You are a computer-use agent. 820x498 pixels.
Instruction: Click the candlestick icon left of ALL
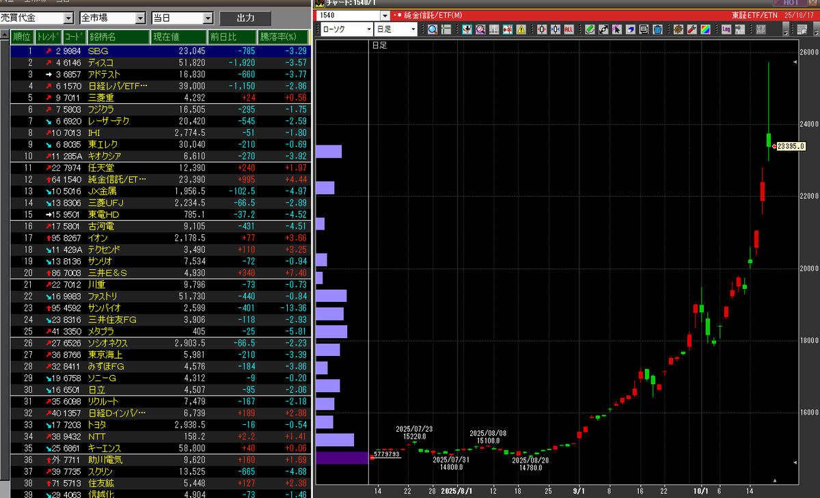click(542, 29)
